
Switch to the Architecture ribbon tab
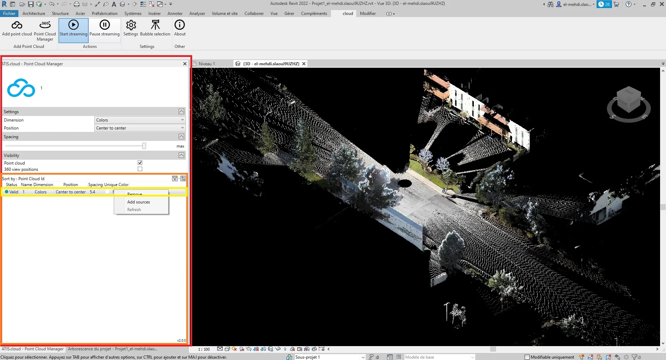[x=34, y=14]
